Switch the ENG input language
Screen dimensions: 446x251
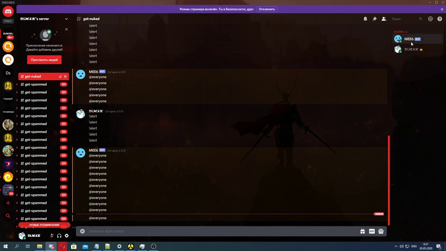(x=414, y=246)
